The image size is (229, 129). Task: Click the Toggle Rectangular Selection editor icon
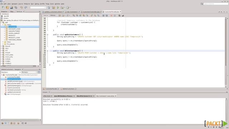coord(87,15)
